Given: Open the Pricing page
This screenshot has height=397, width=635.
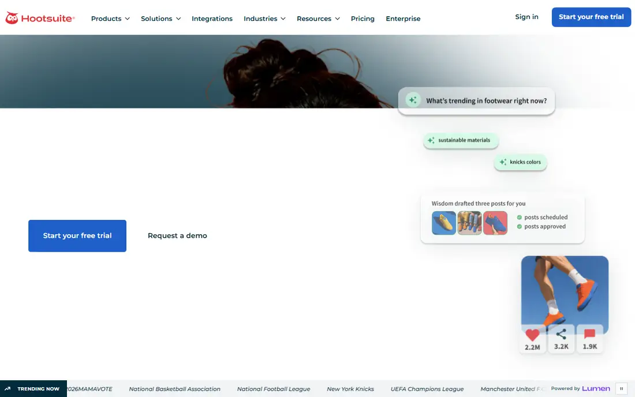Looking at the screenshot, I should point(363,18).
